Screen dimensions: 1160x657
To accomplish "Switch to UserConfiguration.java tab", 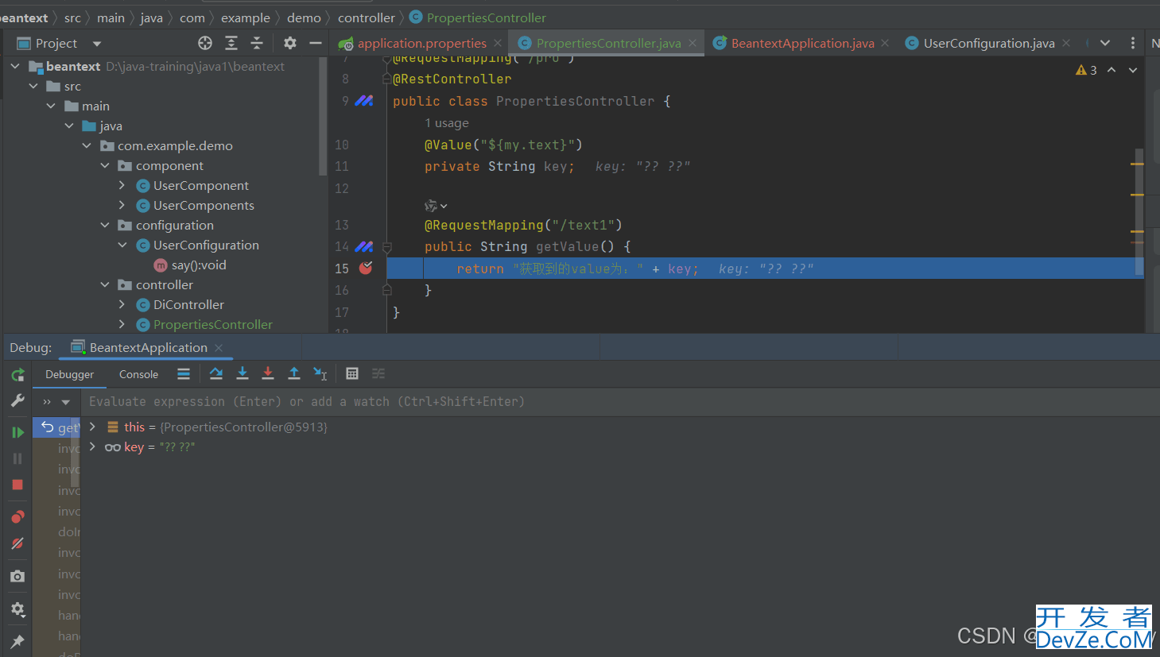I will (989, 43).
